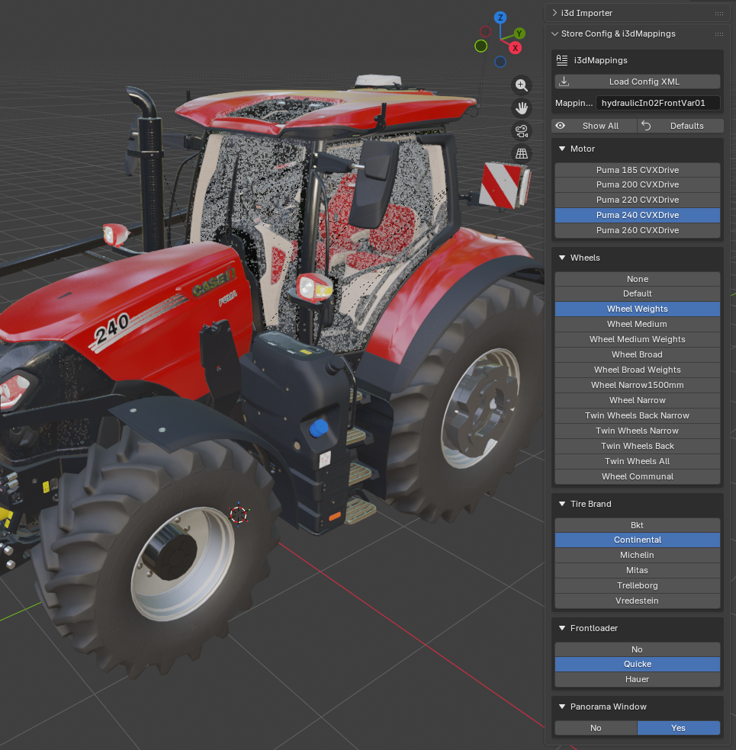Click the negative X axis gizmo circle
This screenshot has width=736, height=750.
[485, 31]
